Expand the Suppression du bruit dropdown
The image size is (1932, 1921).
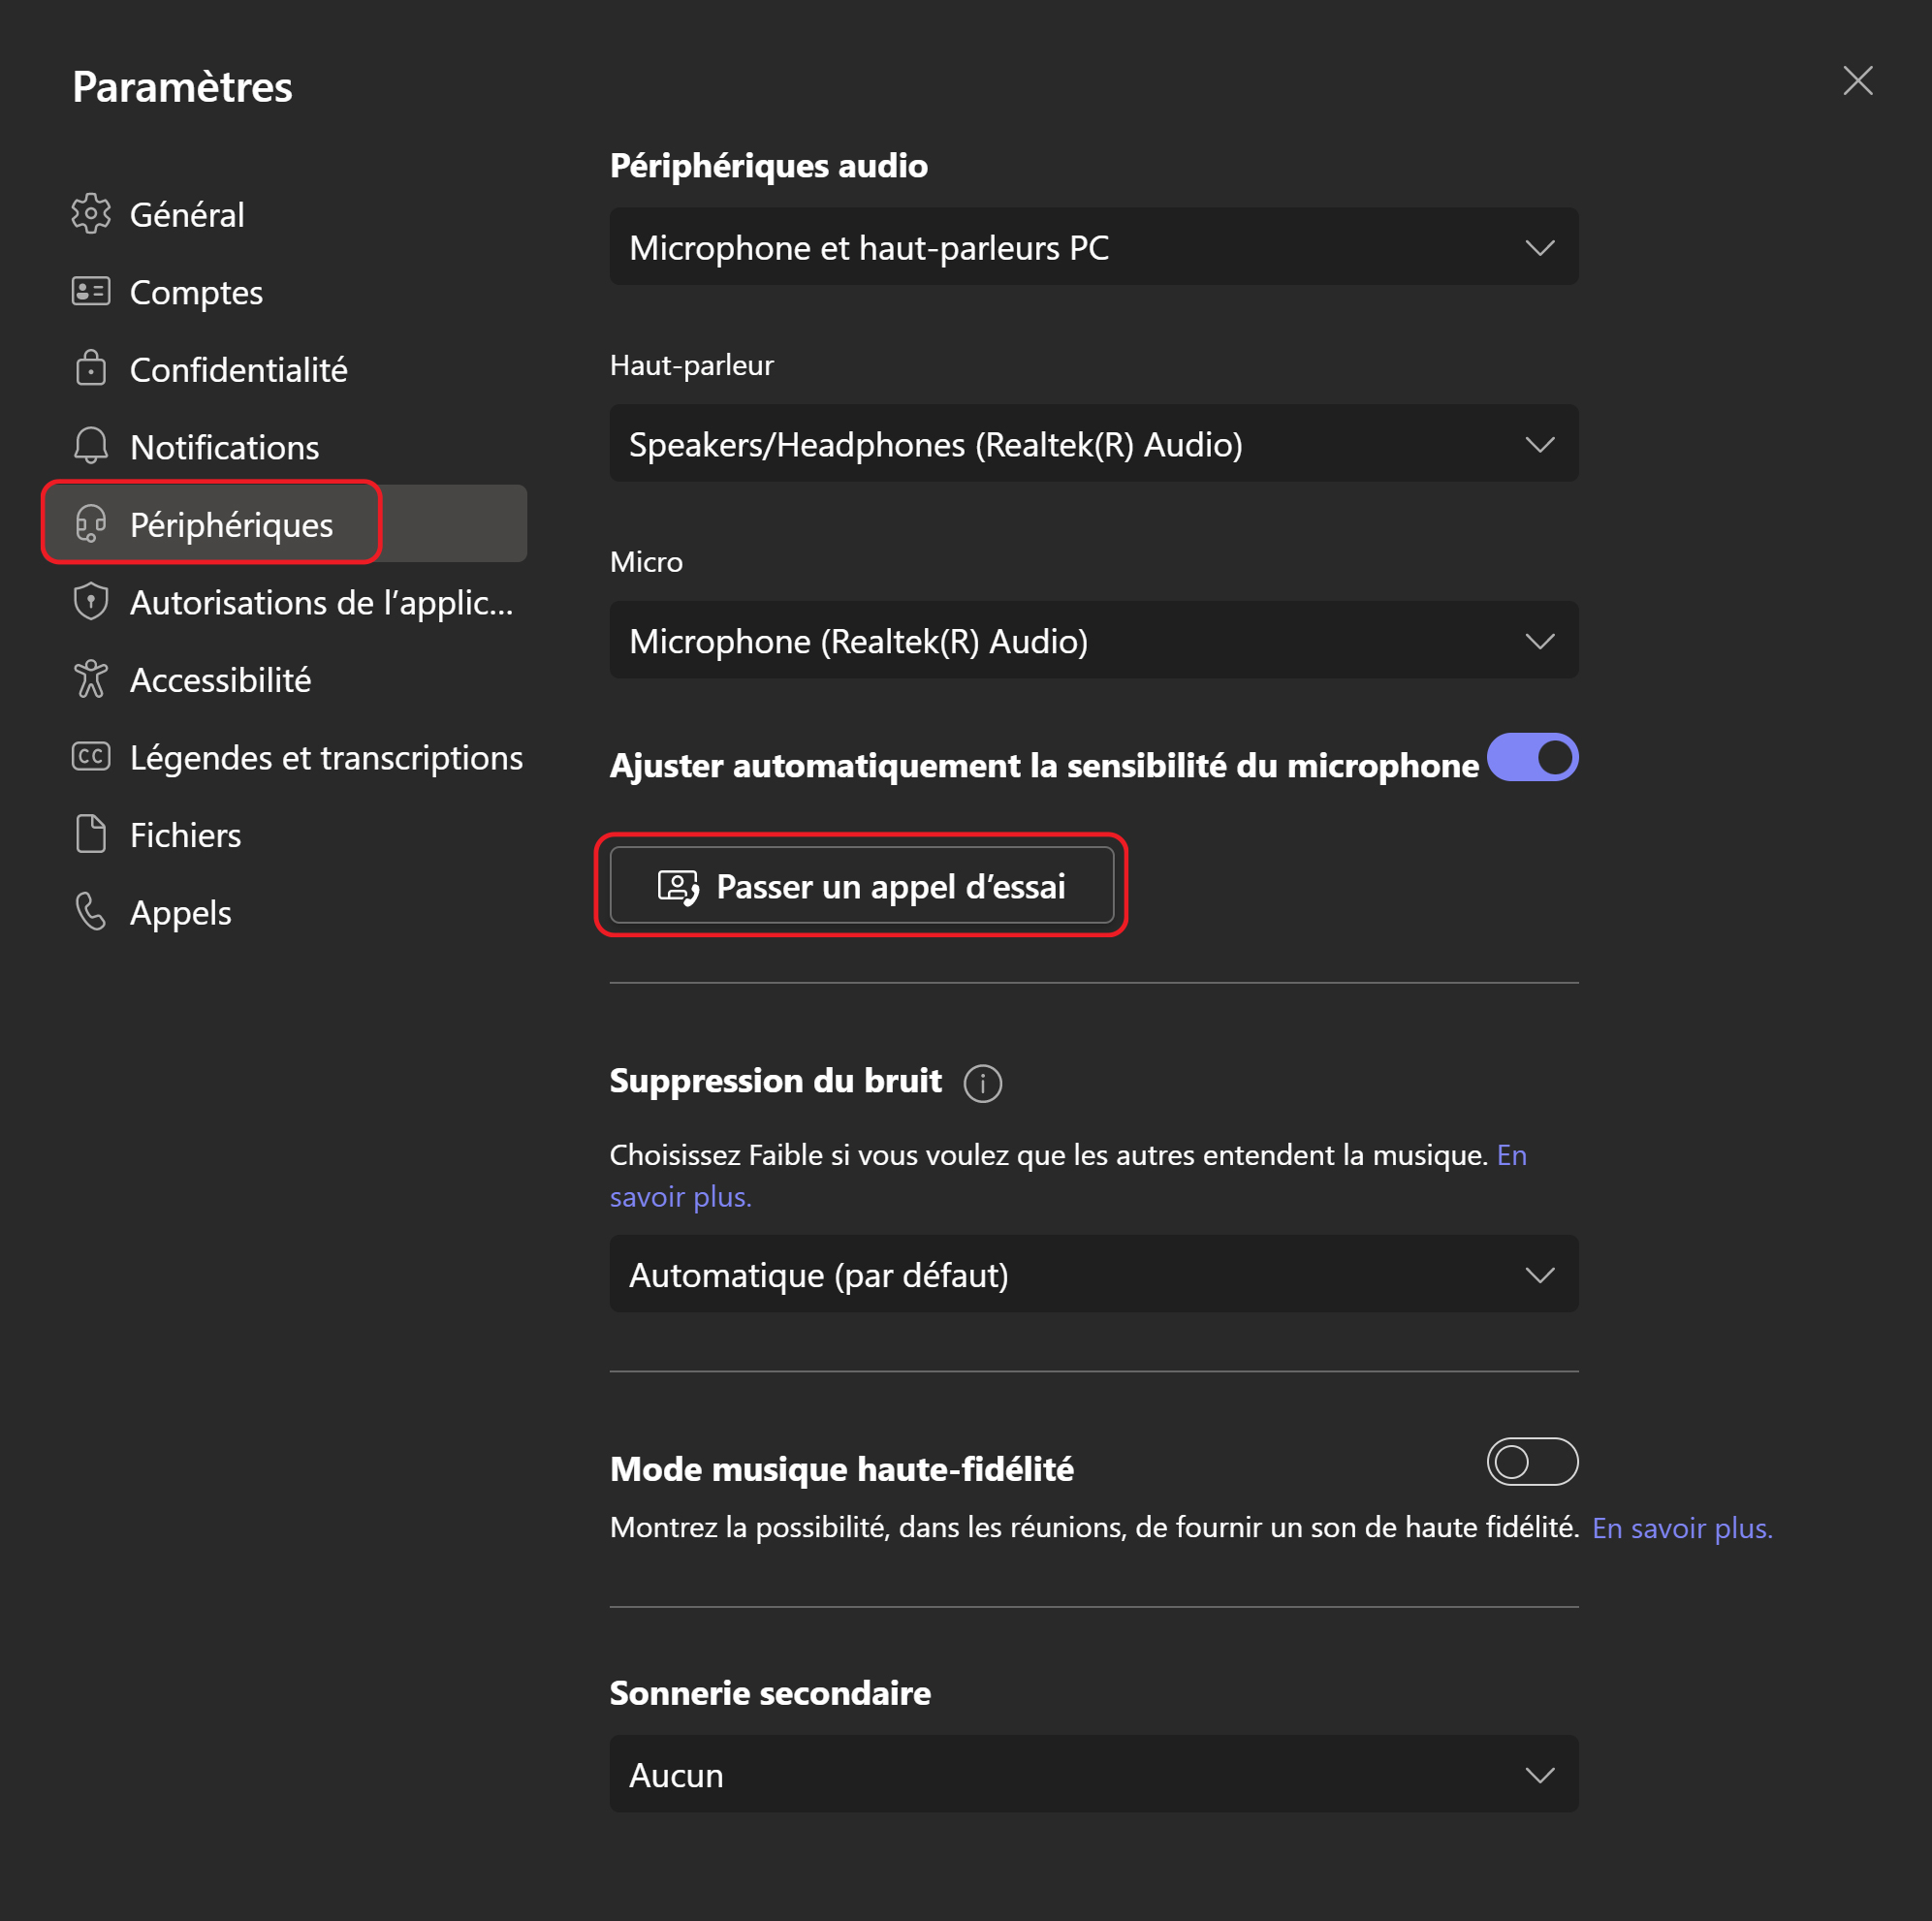1093,1274
